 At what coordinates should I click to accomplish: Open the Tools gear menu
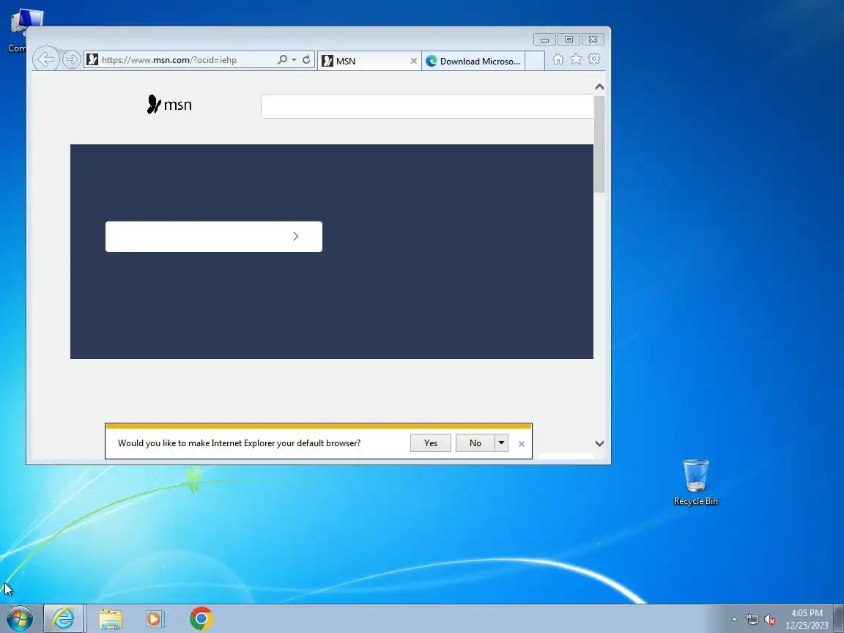(594, 59)
